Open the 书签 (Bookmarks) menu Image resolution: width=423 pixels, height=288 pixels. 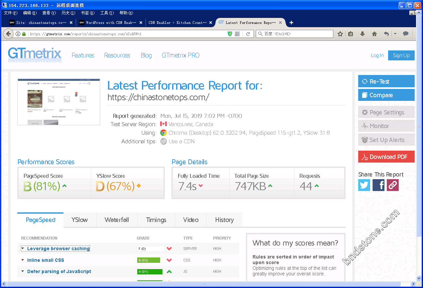point(87,13)
